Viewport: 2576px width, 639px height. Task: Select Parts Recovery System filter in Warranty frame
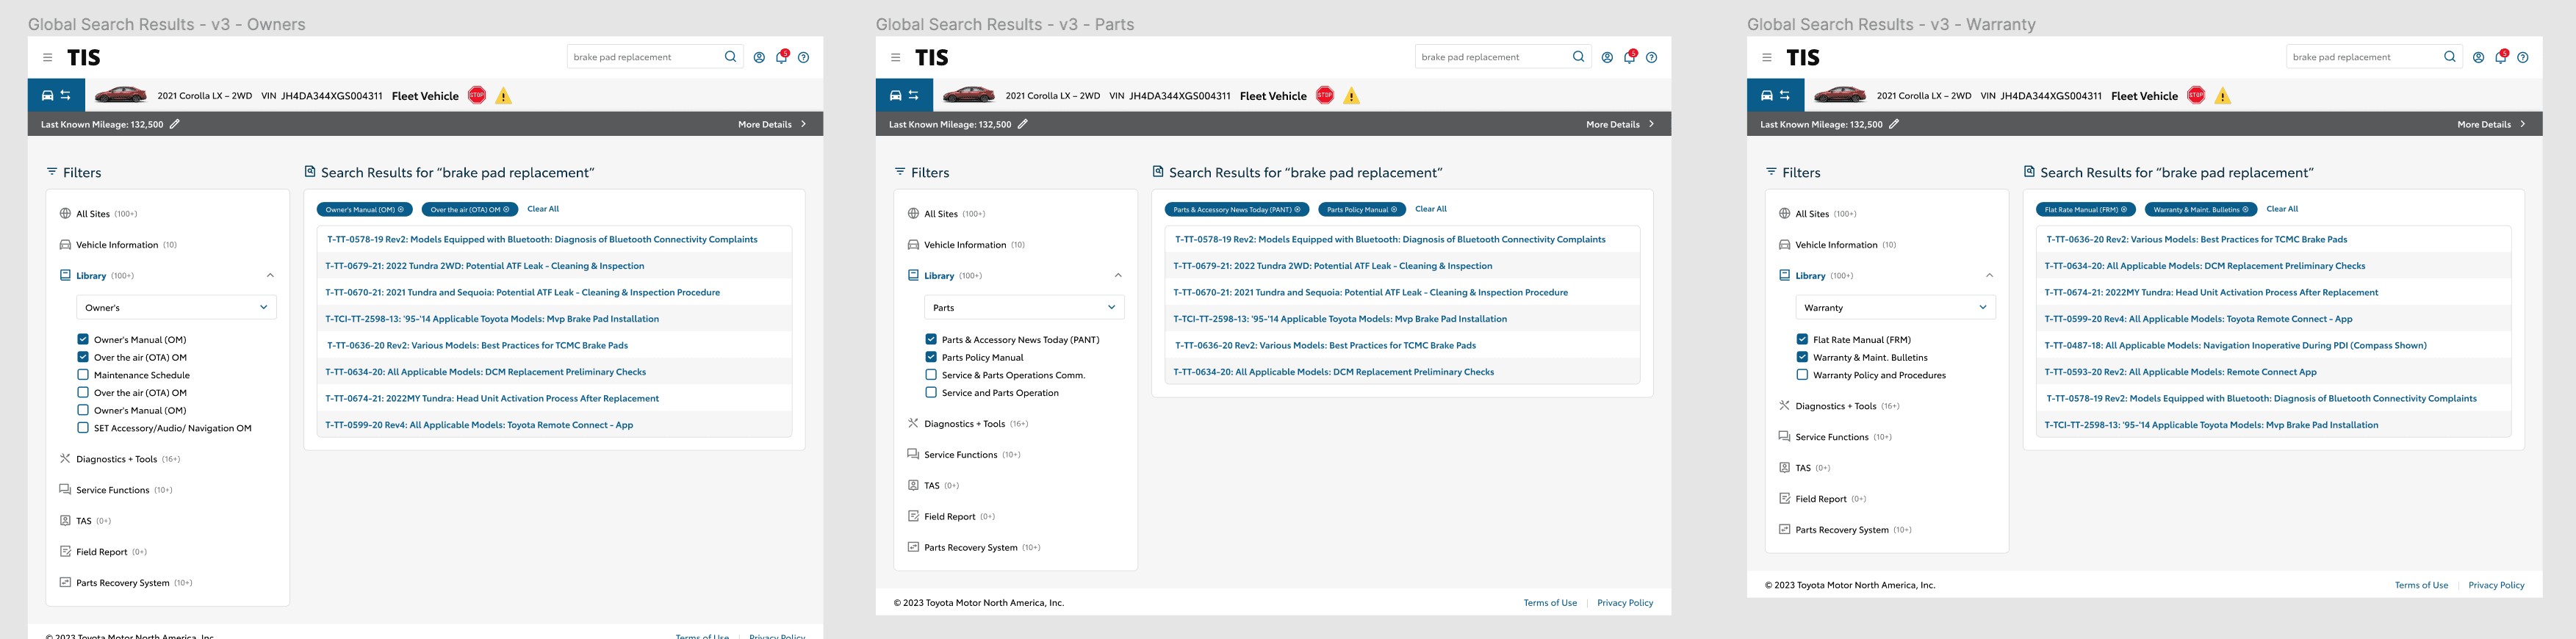point(1844,530)
